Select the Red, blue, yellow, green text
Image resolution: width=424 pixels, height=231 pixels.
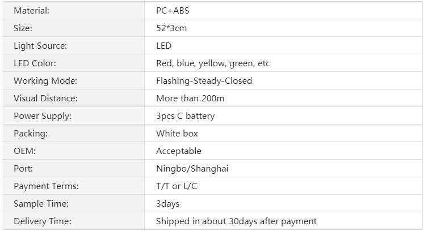205,63
